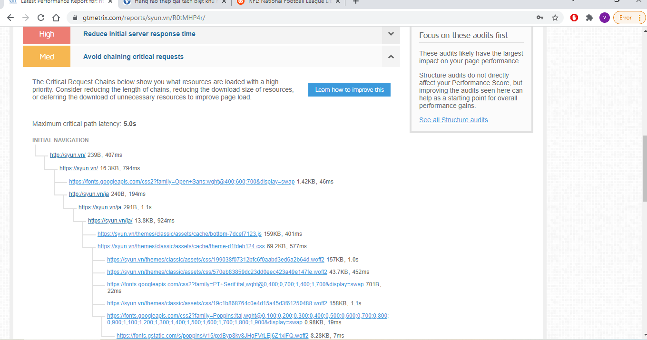Close the Hàng rào thép gai tab

pos(224,2)
